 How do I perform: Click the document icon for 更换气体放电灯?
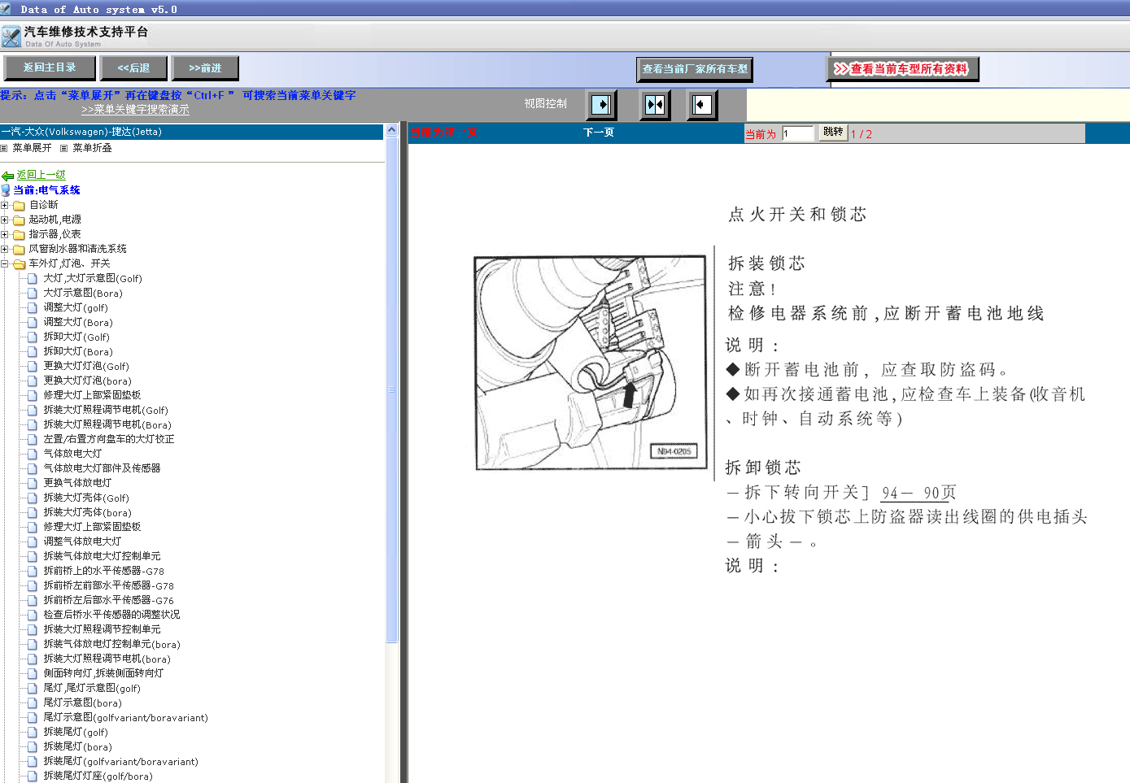tap(33, 483)
